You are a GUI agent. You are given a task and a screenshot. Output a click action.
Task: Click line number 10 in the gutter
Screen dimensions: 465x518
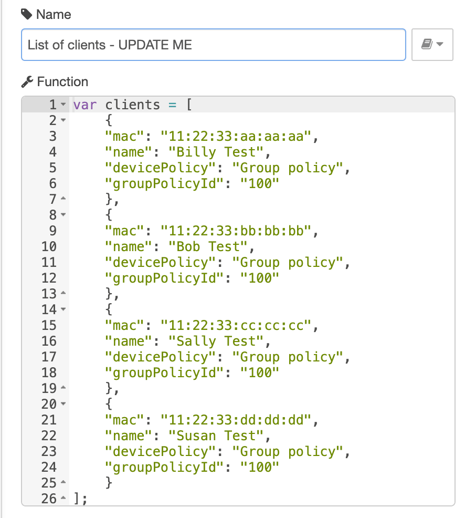(x=48, y=246)
